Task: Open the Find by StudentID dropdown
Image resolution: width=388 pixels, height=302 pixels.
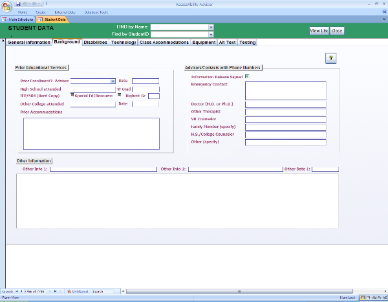Action: (x=211, y=34)
